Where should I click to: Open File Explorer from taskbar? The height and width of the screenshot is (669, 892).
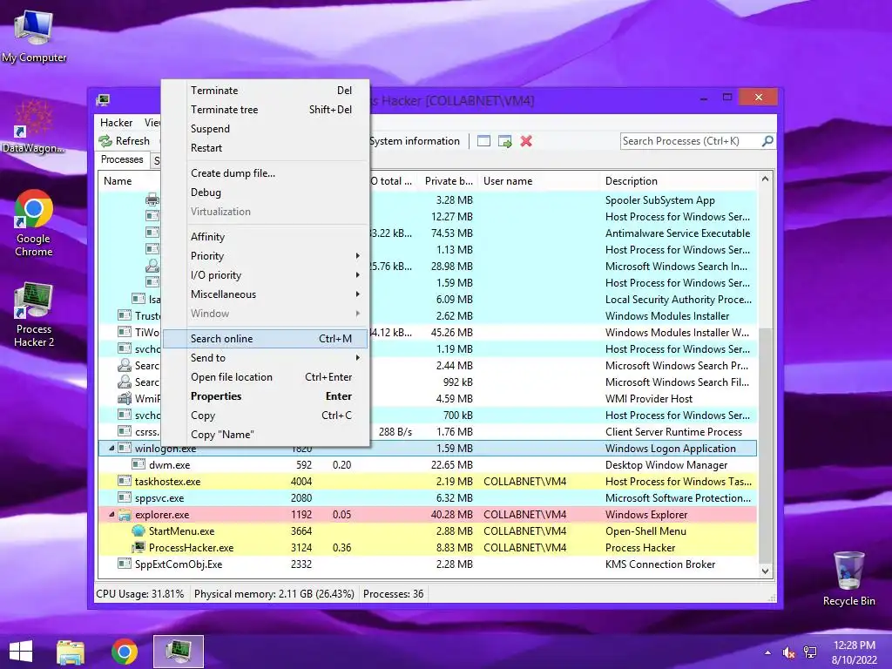pyautogui.click(x=71, y=652)
